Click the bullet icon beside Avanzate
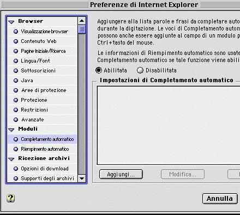Viewport: 240px width, 215px height. [16, 120]
